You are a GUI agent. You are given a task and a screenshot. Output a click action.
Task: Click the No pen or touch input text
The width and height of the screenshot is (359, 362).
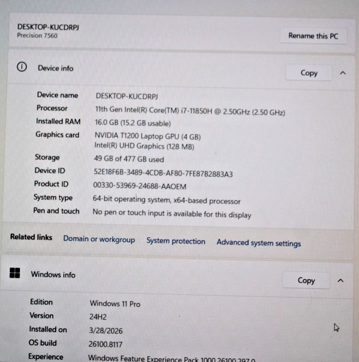(172, 213)
